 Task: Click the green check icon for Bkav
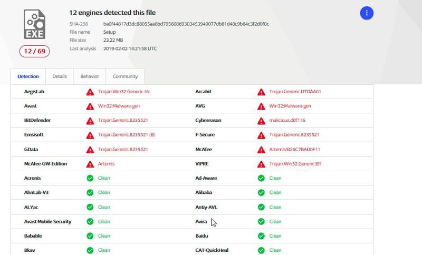(x=90, y=250)
